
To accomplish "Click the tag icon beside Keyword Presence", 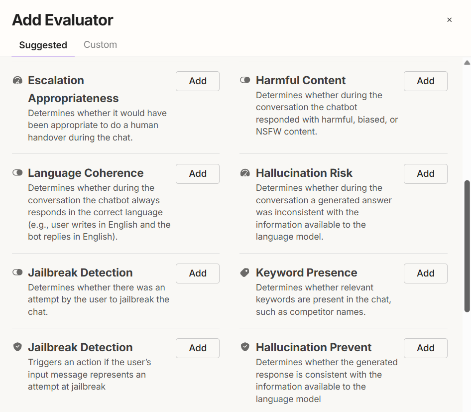I will (245, 273).
